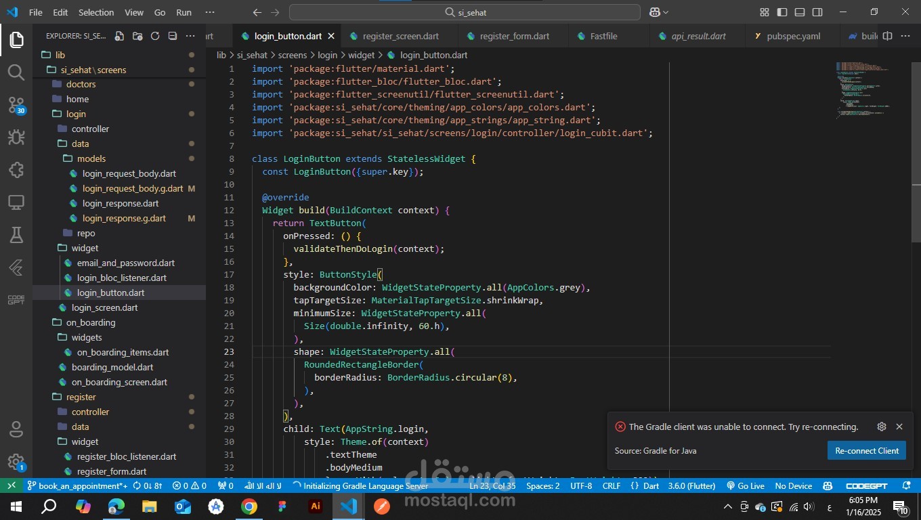Image resolution: width=921 pixels, height=520 pixels.
Task: Click the si_sehat search box in title bar
Action: [x=465, y=12]
